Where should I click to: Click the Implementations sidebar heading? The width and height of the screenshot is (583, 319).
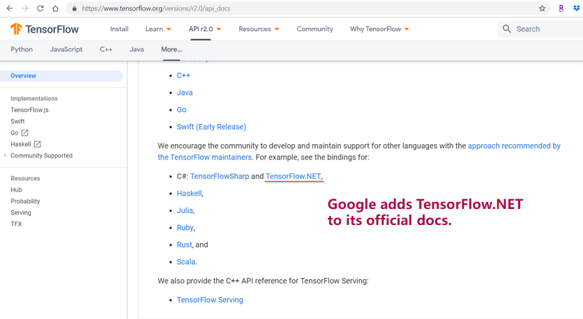34,98
